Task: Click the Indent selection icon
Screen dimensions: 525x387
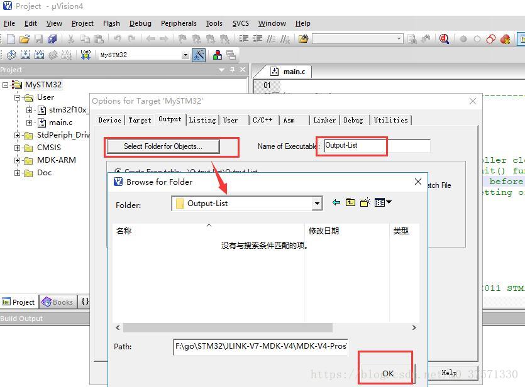Action: click(x=243, y=39)
